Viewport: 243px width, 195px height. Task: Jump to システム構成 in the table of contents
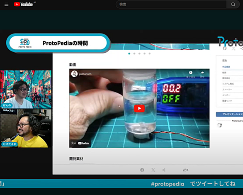[x=228, y=84]
